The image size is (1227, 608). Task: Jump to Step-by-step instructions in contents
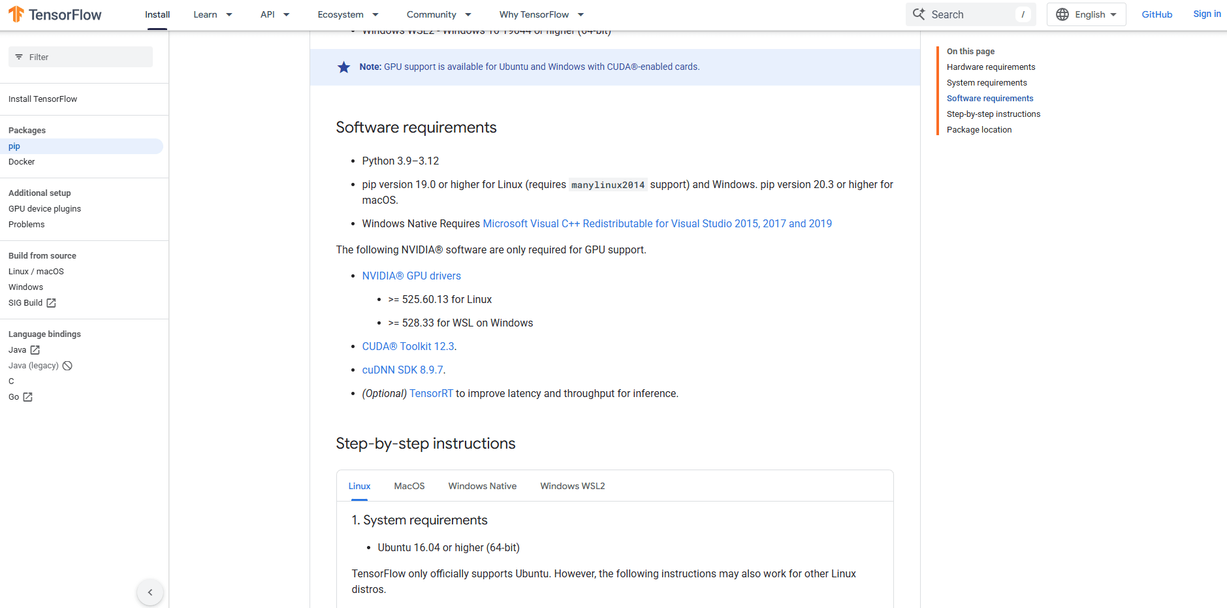(x=993, y=114)
